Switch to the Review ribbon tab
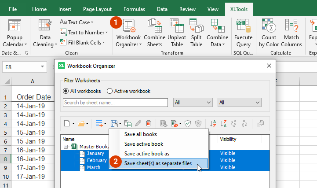Image resolution: width=317 pixels, height=188 pixels. pos(187,9)
